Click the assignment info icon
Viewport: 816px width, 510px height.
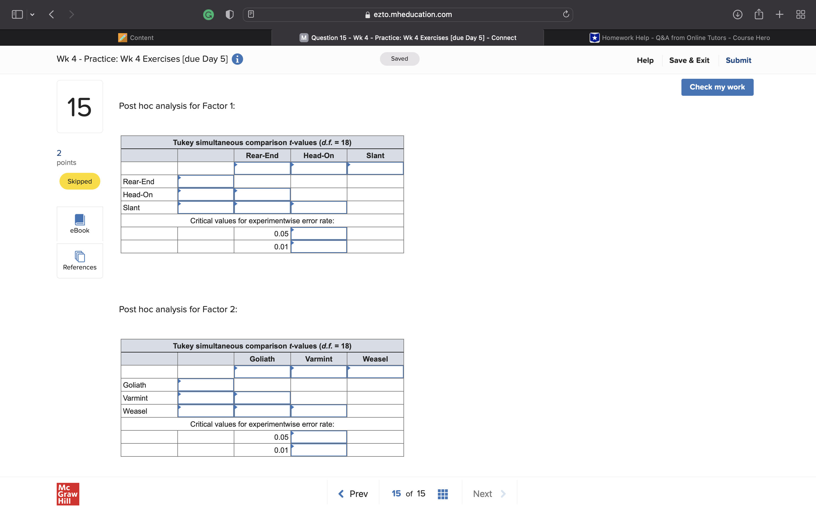(x=237, y=59)
